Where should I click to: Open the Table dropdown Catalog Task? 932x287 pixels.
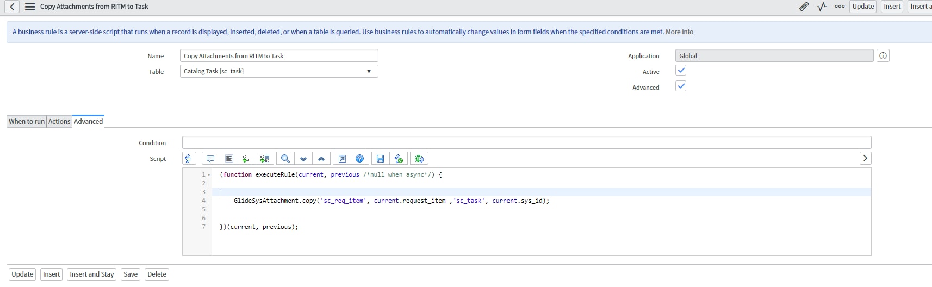[x=279, y=71]
